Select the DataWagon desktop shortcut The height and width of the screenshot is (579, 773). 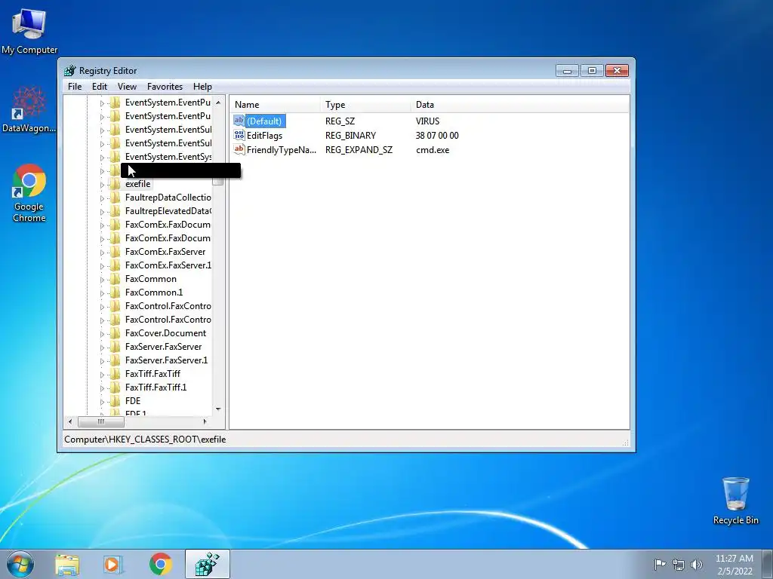(29, 109)
